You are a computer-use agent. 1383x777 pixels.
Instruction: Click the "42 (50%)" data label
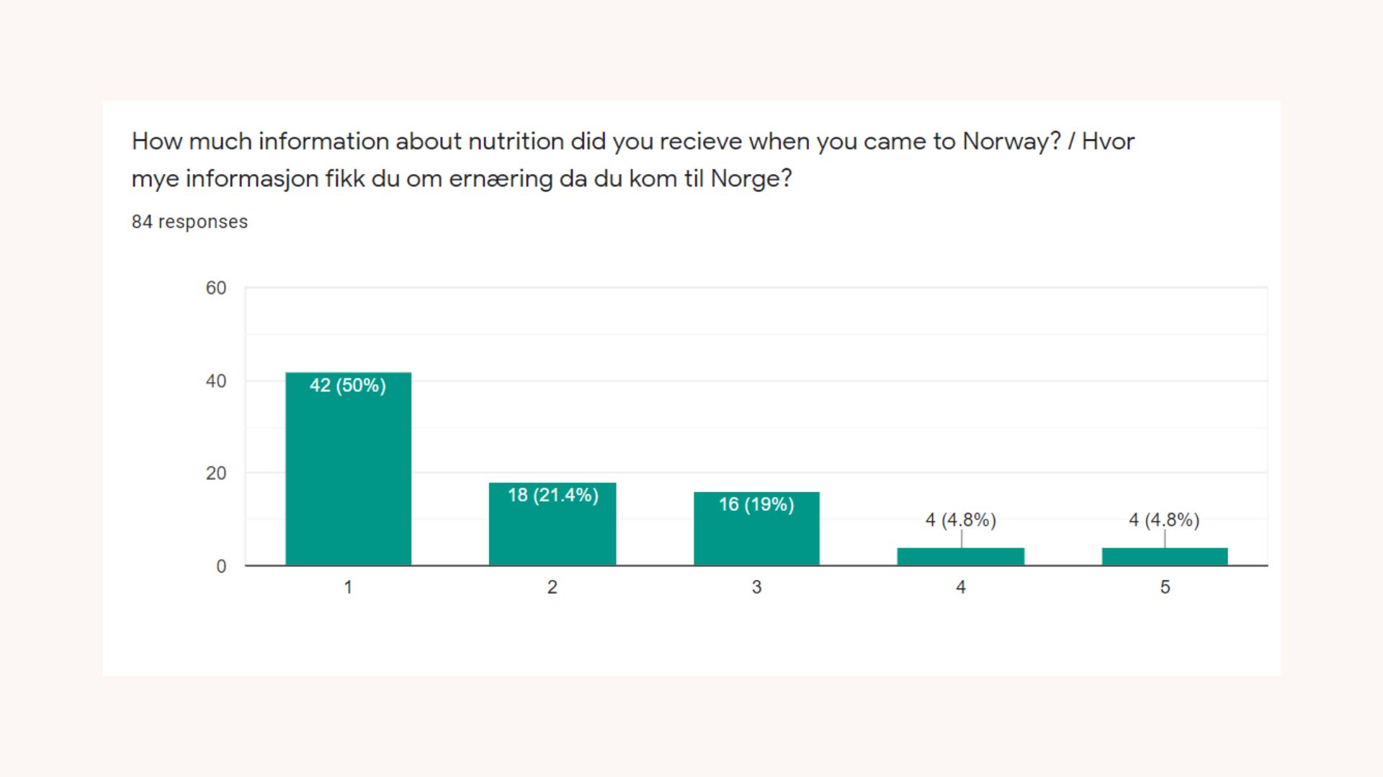point(348,386)
